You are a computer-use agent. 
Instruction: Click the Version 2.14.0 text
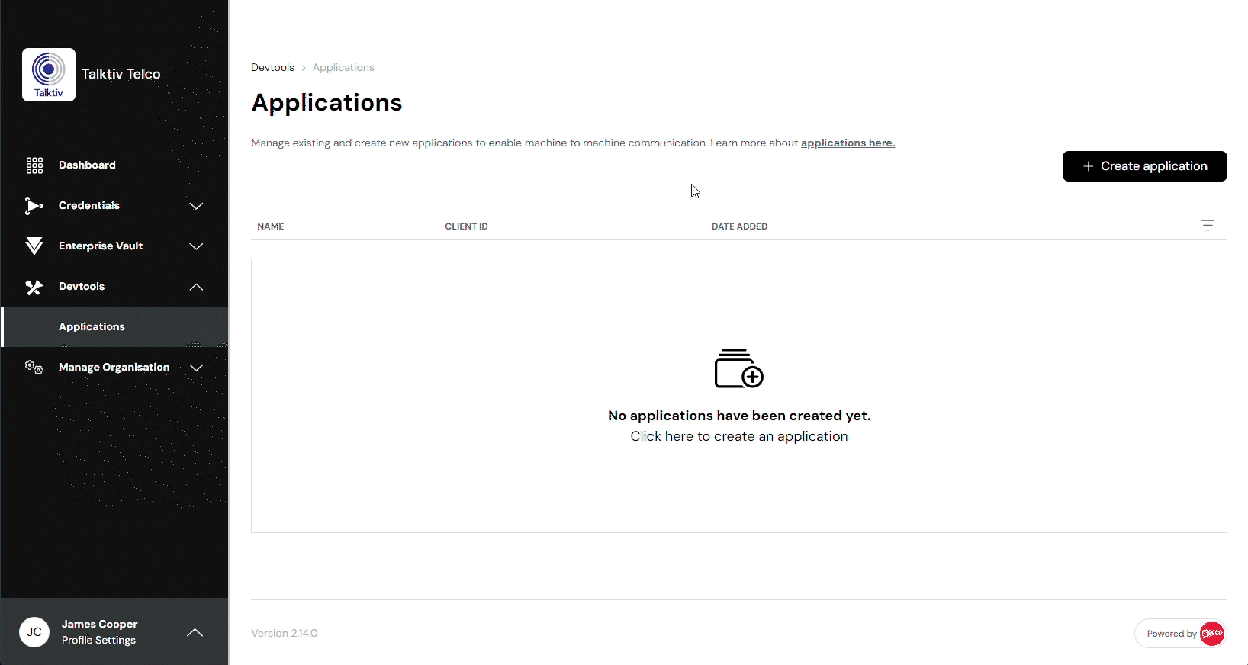pyautogui.click(x=285, y=633)
